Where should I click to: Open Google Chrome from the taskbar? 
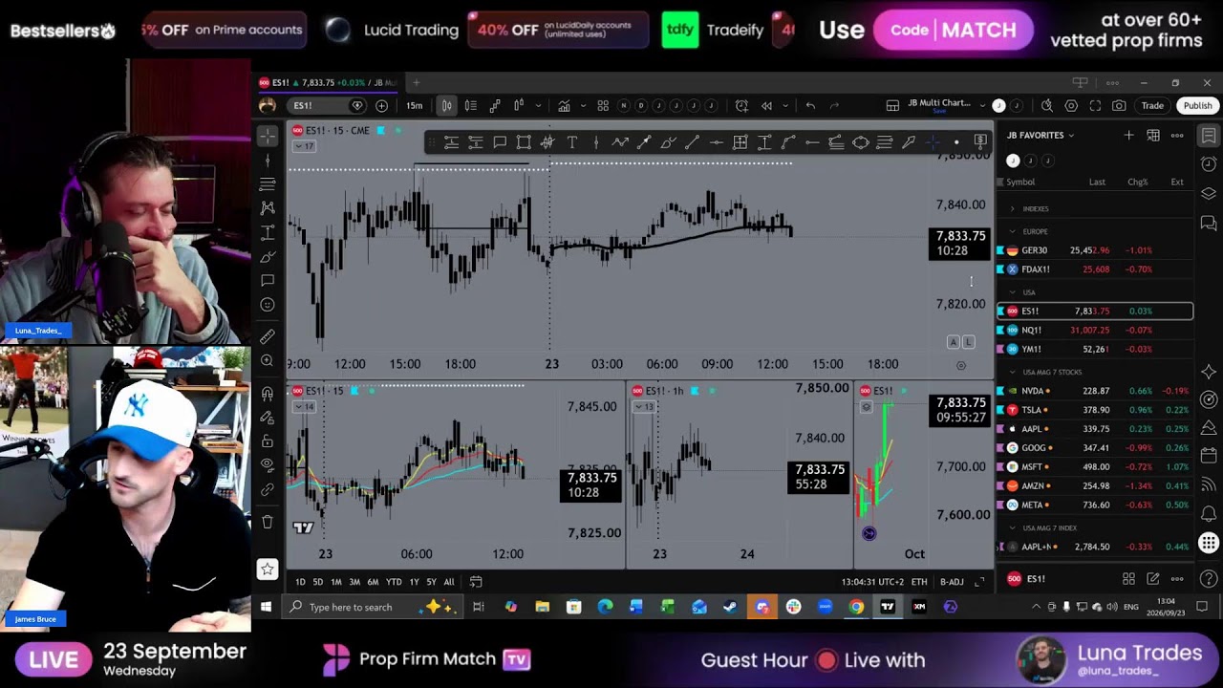click(856, 607)
